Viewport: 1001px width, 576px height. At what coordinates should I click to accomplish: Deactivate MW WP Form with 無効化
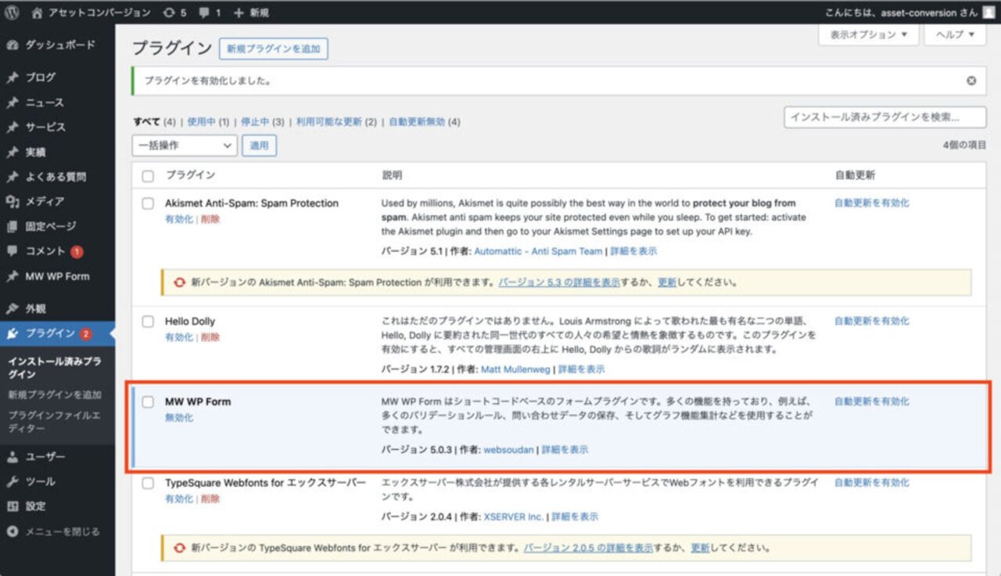tap(178, 418)
